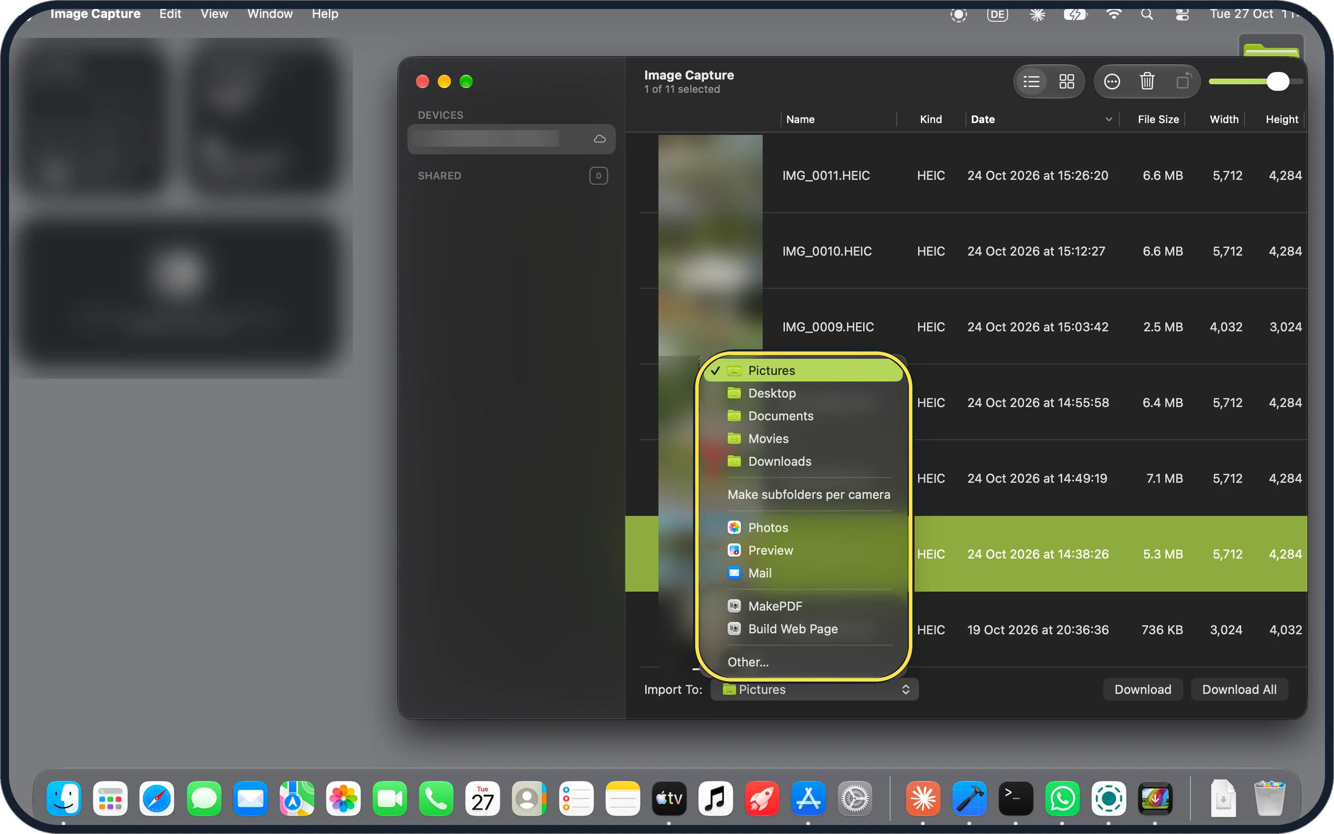Image resolution: width=1334 pixels, height=834 pixels.
Task: Open WhatsApp in the Dock
Action: (x=1062, y=798)
